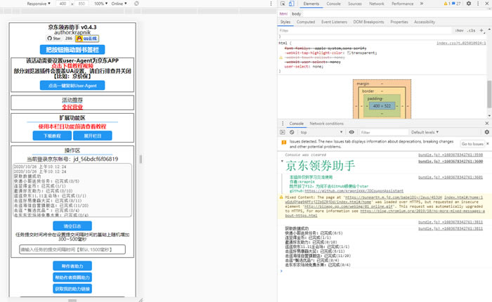This screenshot has width=492, height=302.
Task: Open the drawer three-dot menu
Action: pos(283,124)
